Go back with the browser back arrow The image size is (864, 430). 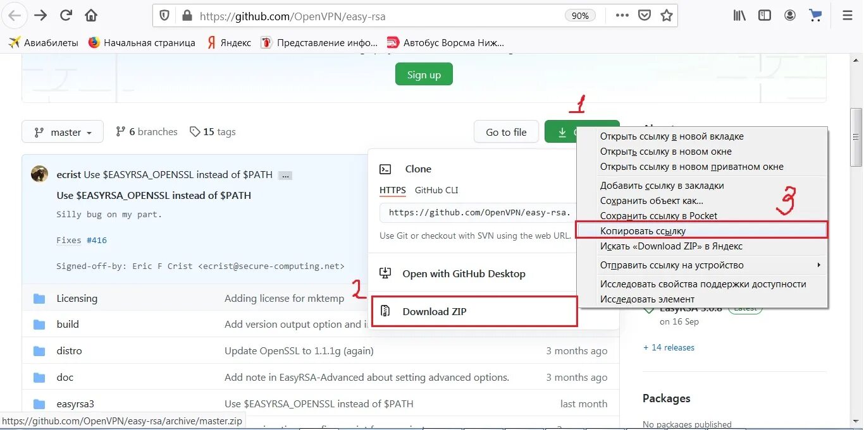click(14, 16)
